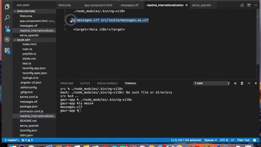Switch to the app.component.html tab
This screenshot has width=261, height=147.
click(x=98, y=5)
